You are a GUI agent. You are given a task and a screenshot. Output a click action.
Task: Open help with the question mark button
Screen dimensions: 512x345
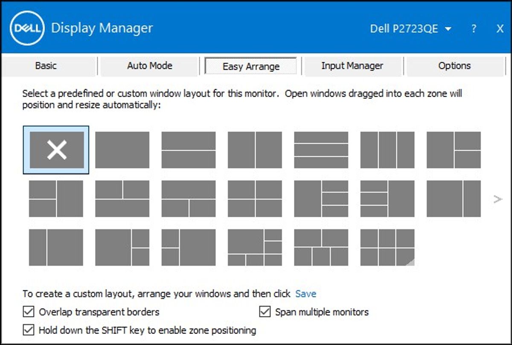(x=474, y=29)
